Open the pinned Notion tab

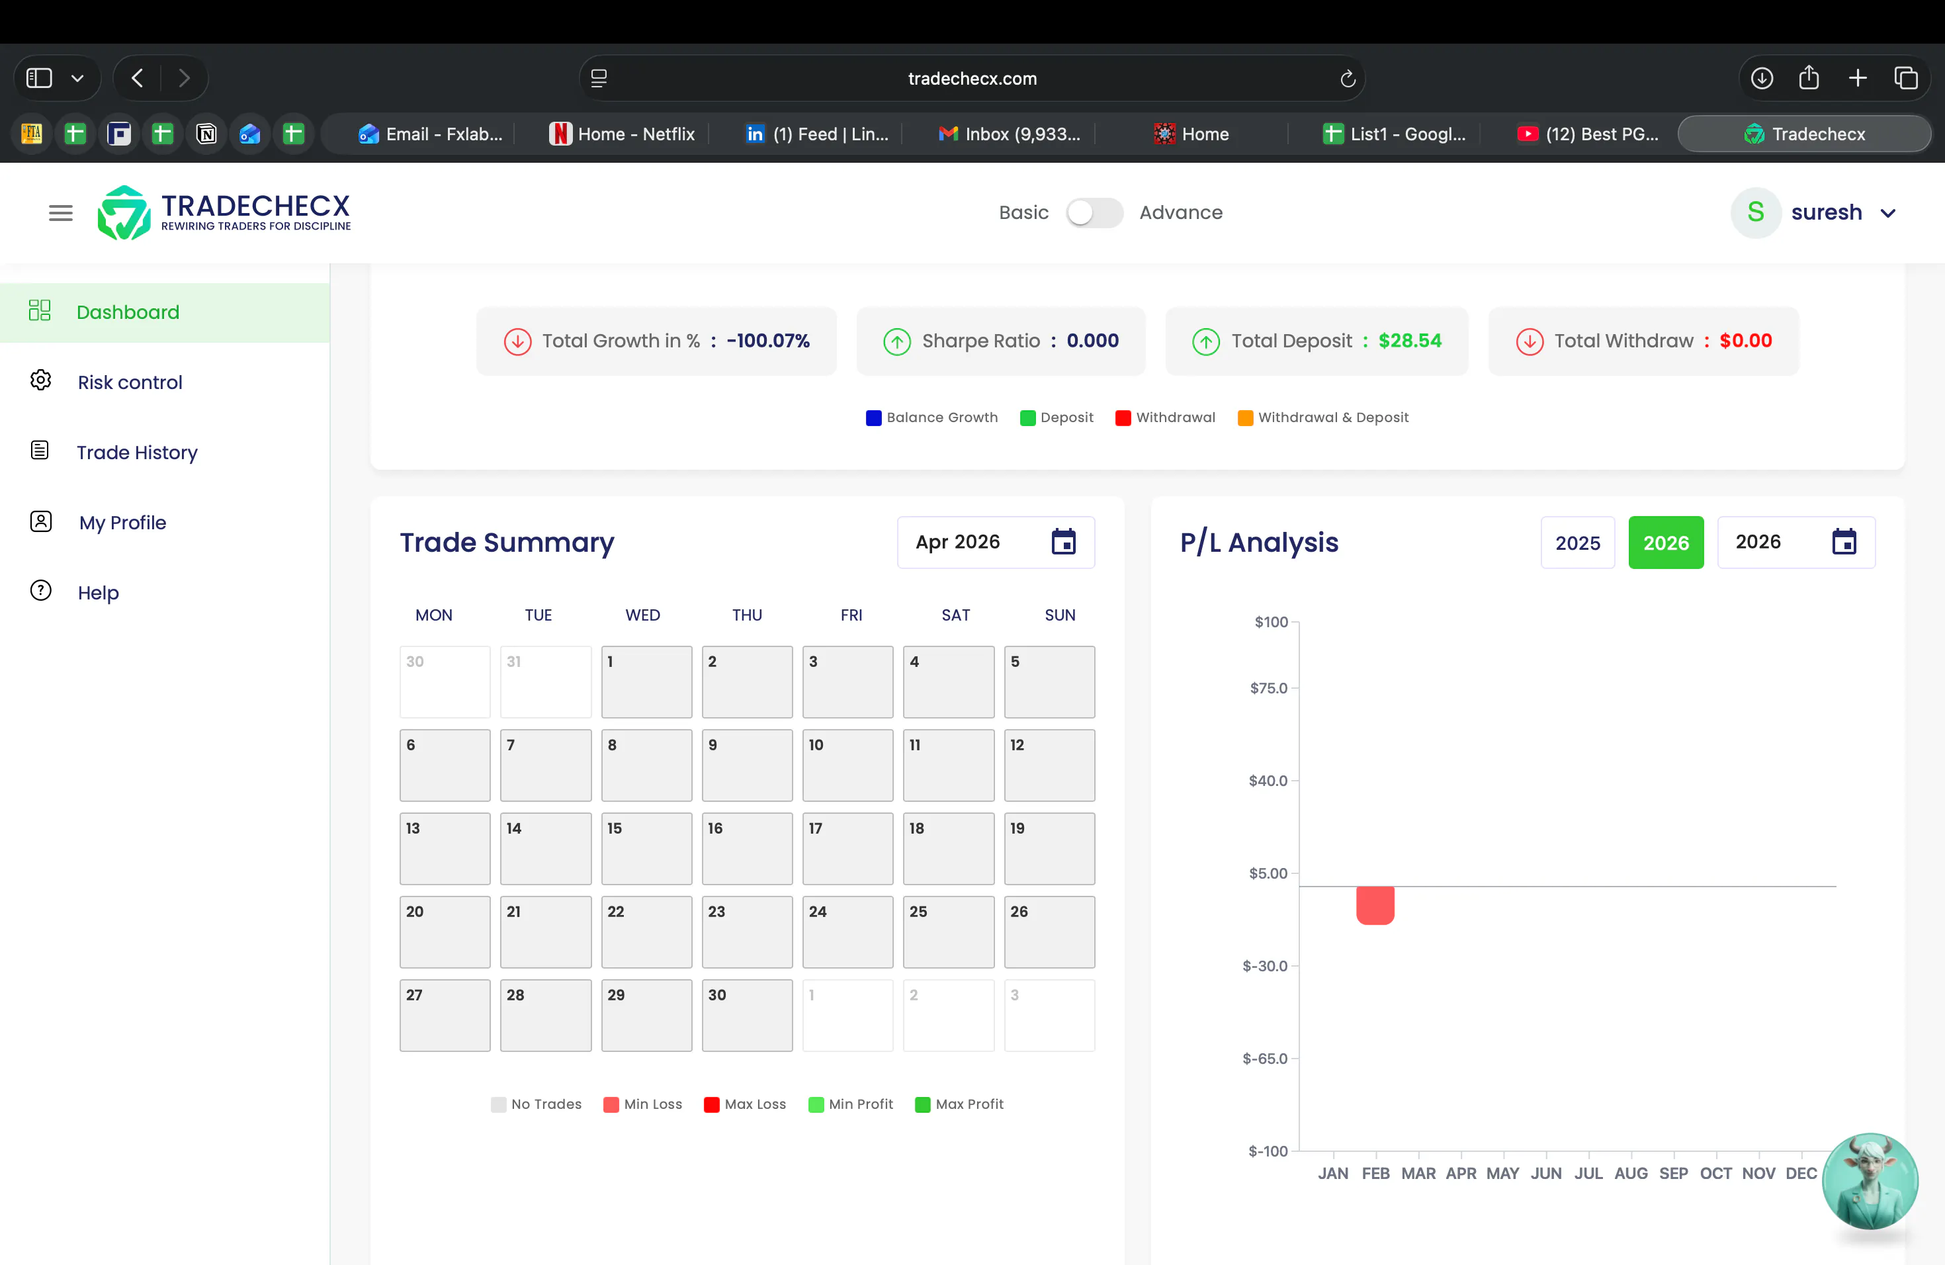tap(207, 134)
